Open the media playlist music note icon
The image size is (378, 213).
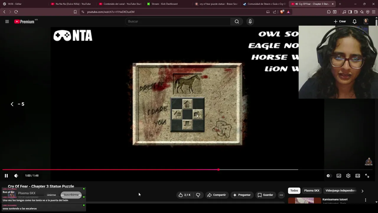pos(344,12)
